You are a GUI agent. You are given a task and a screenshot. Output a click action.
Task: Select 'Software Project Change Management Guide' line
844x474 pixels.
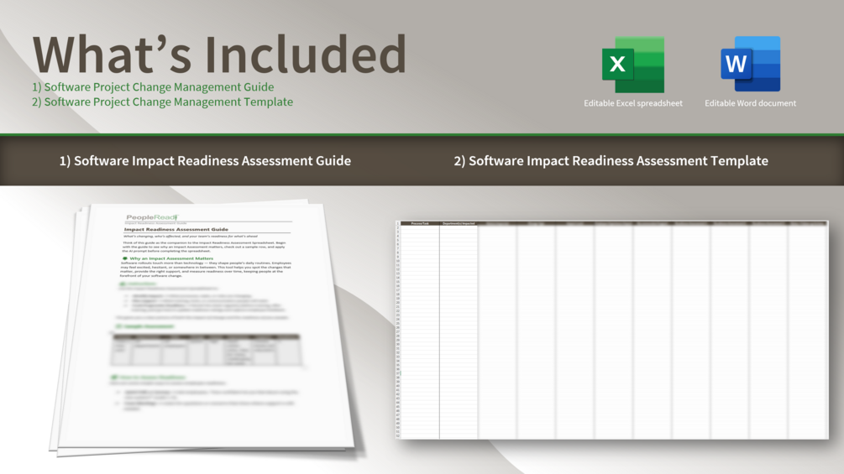coord(153,87)
